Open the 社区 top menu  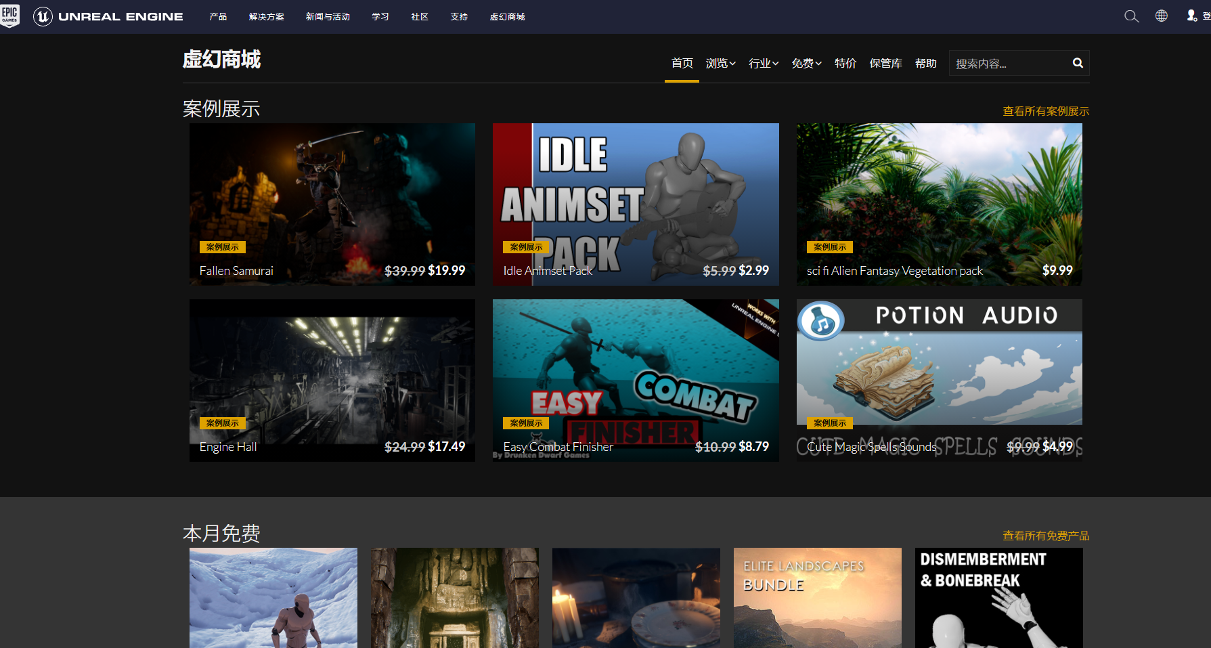420,17
